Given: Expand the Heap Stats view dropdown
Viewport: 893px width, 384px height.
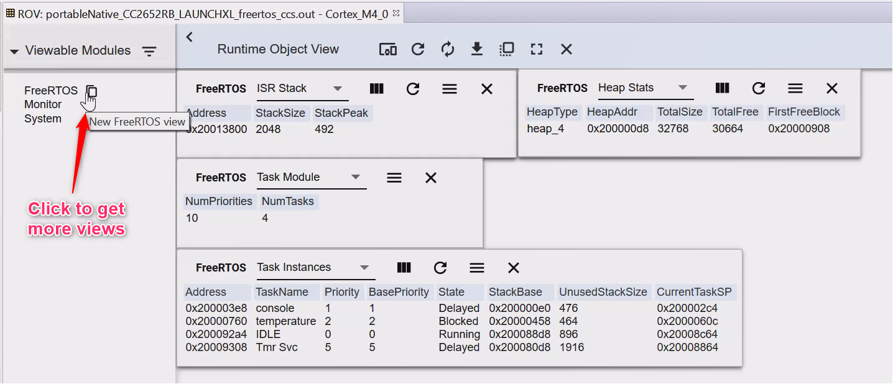Looking at the screenshot, I should pos(682,88).
